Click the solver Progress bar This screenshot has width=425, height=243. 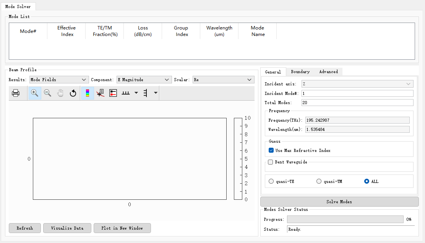(x=345, y=219)
